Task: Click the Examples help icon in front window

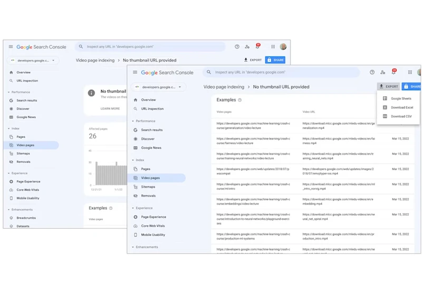Action: [x=240, y=100]
